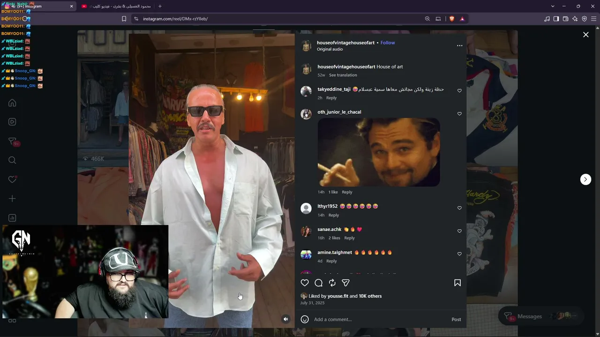The width and height of the screenshot is (600, 337).
Task: Open Instagram Home from the sidebar
Action: click(x=12, y=103)
